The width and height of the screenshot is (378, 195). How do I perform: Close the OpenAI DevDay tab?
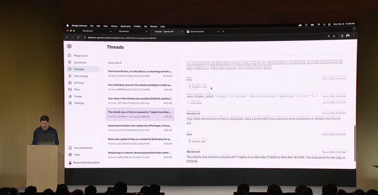pos(218,31)
